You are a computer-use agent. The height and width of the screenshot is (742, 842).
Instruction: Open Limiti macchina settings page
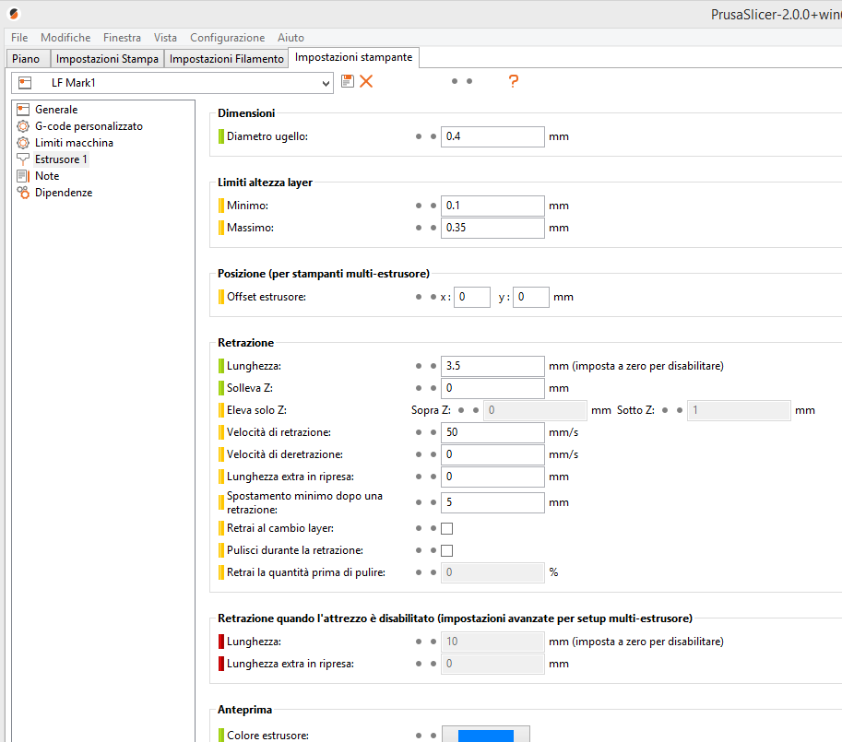click(74, 143)
